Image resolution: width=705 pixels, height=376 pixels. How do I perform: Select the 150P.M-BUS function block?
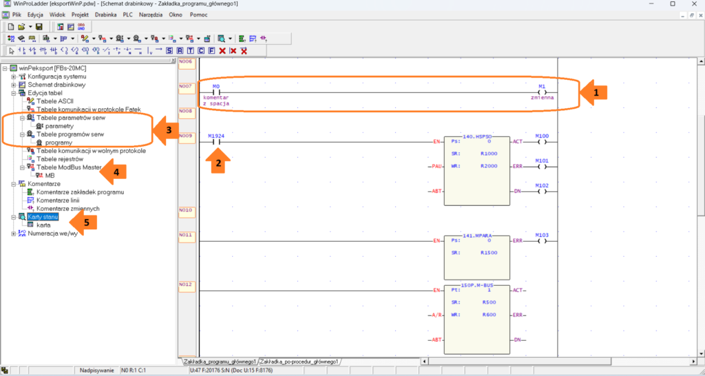coord(476,320)
